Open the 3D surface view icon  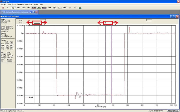[x=80, y=8]
